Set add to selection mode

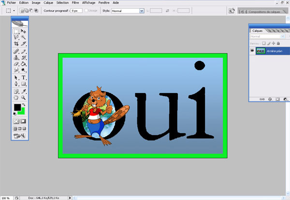(x=27, y=11)
